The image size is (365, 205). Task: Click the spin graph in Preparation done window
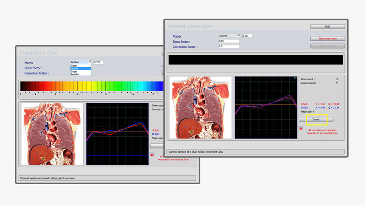click(117, 134)
